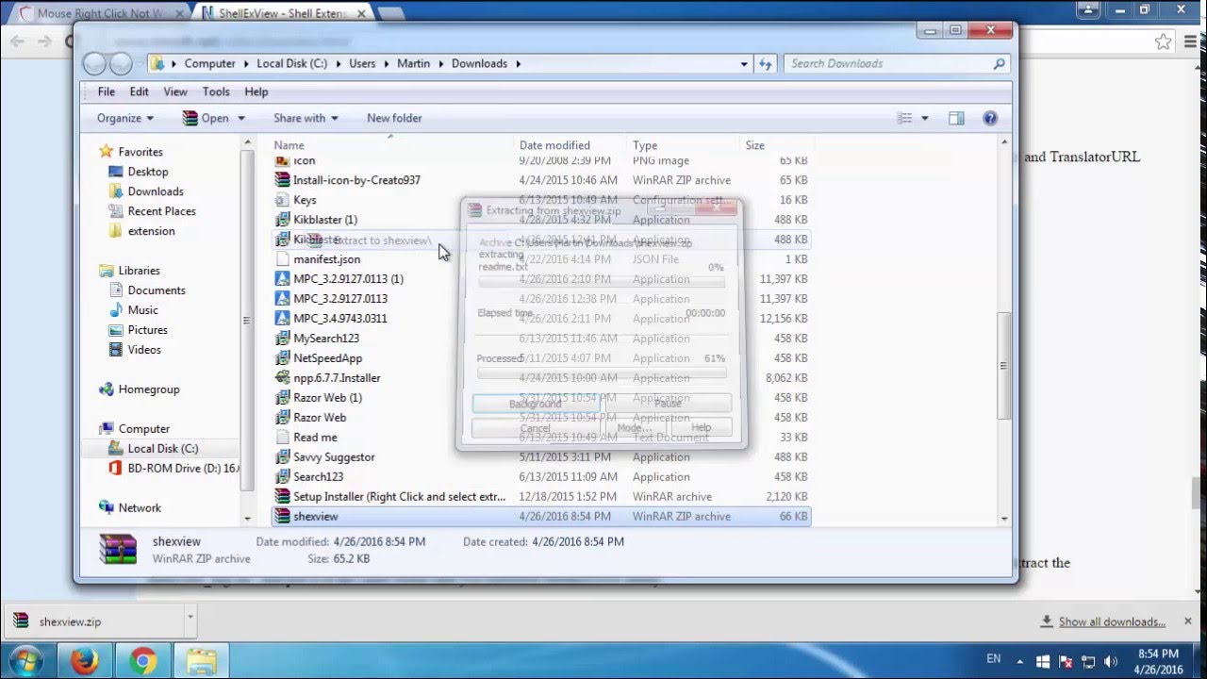Click the Search Downloads field

coord(889,64)
